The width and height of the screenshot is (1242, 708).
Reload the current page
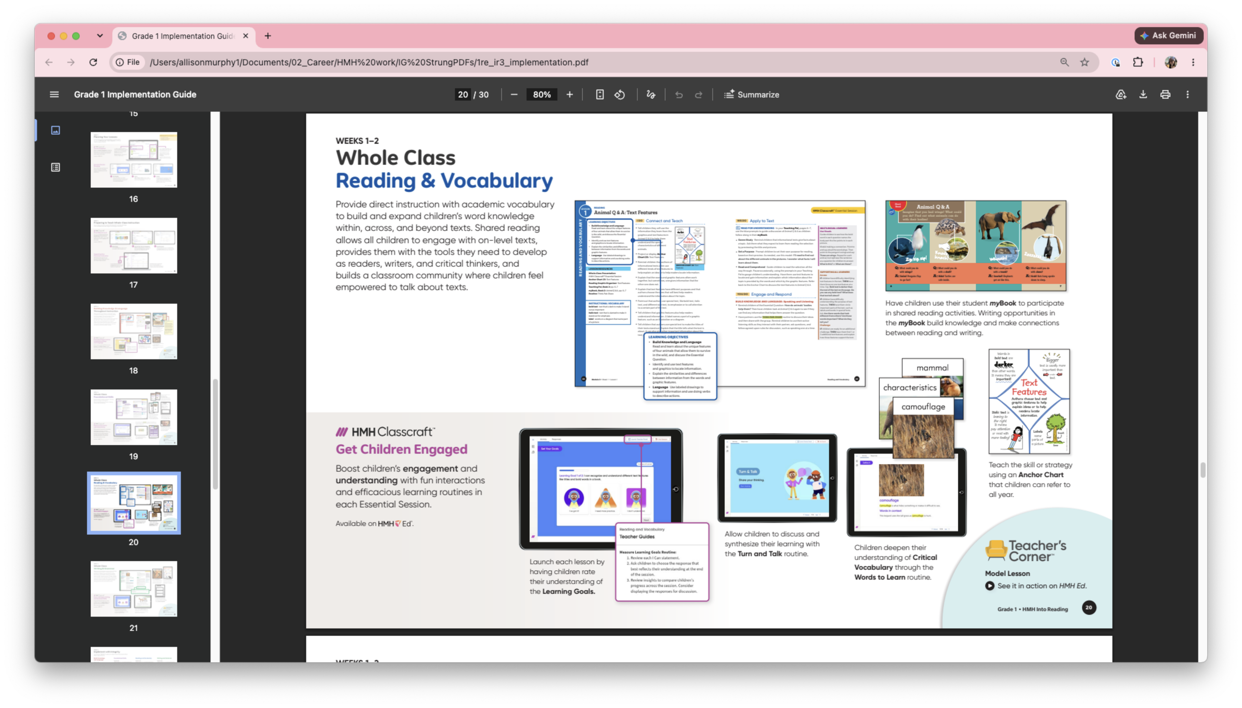pyautogui.click(x=93, y=62)
